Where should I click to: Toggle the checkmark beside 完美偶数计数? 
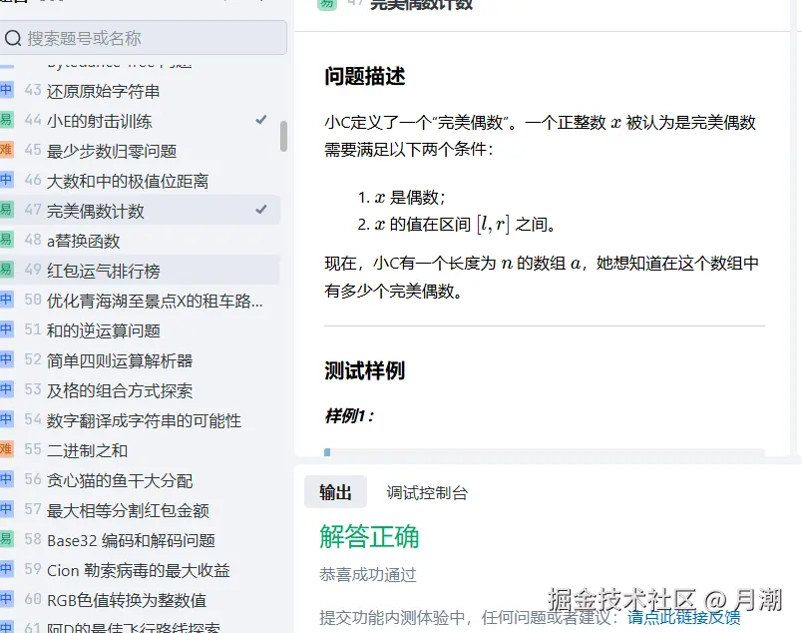coord(259,210)
